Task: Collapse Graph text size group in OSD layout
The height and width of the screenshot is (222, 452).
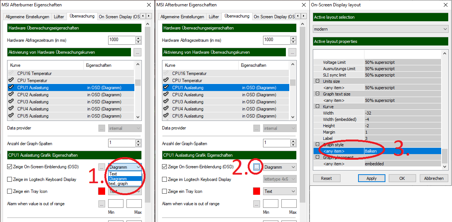Action: pos(318,94)
